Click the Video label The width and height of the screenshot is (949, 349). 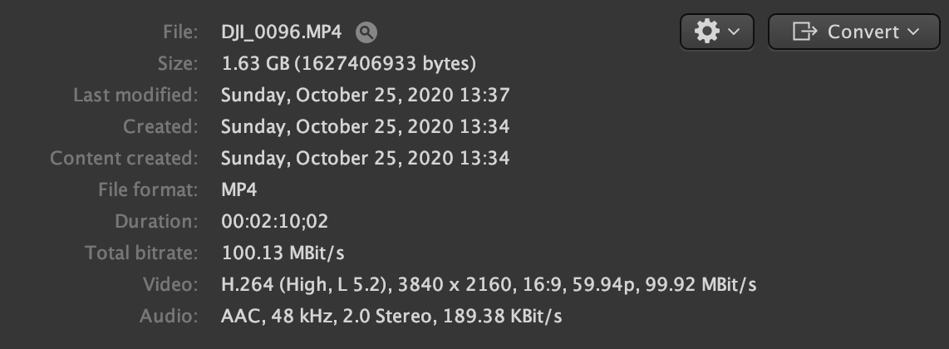coord(170,284)
